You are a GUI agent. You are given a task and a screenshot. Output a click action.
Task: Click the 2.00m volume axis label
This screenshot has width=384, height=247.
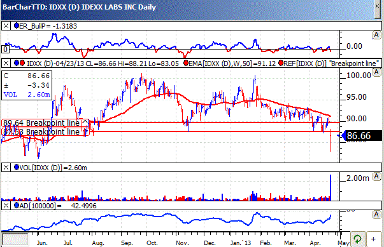point(358,178)
